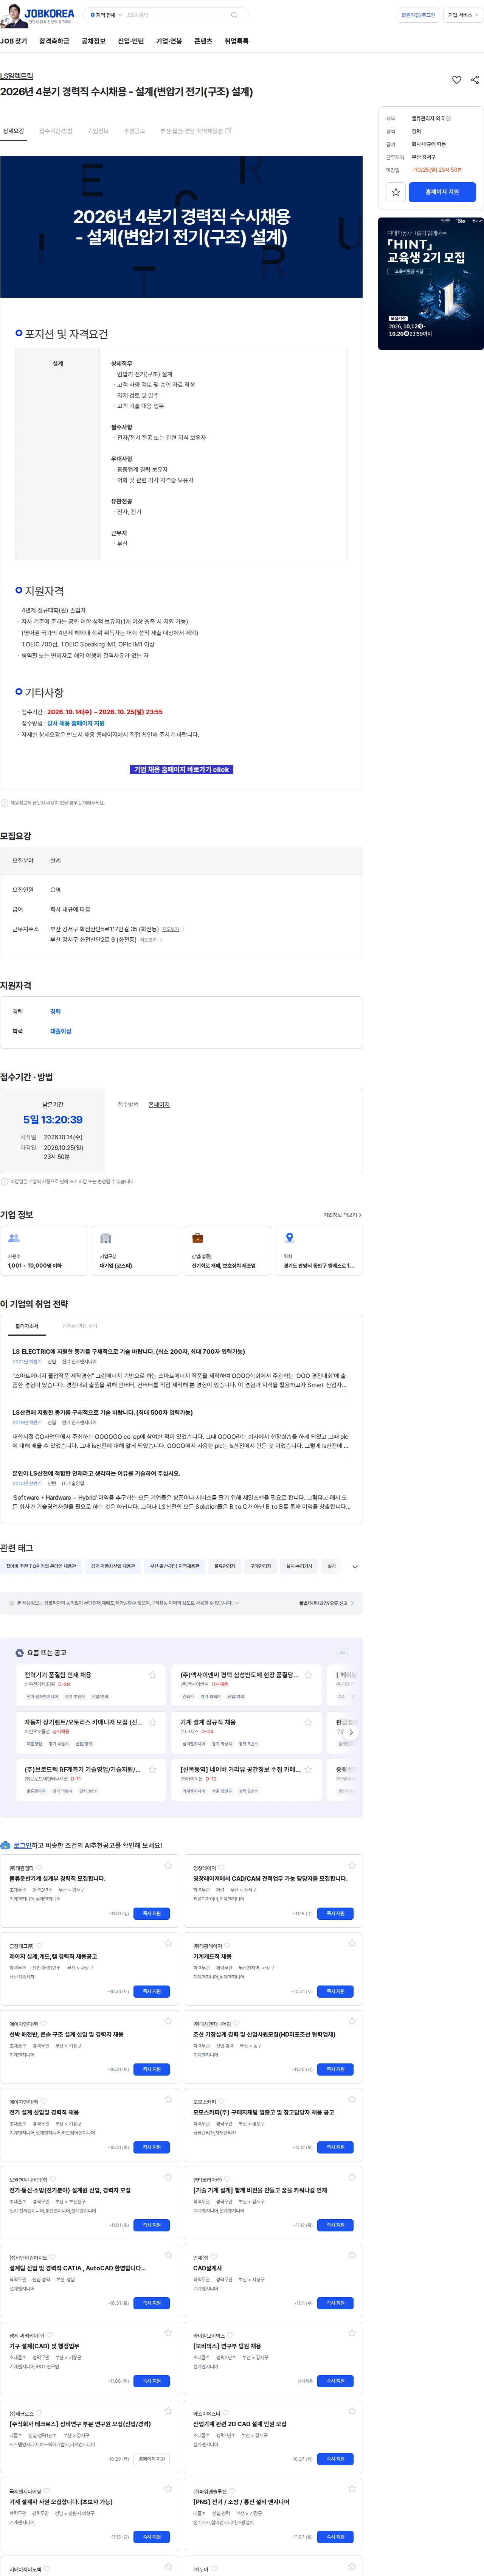The image size is (484, 2576).
Task: Click the share icon beside the job title
Action: click(x=474, y=80)
